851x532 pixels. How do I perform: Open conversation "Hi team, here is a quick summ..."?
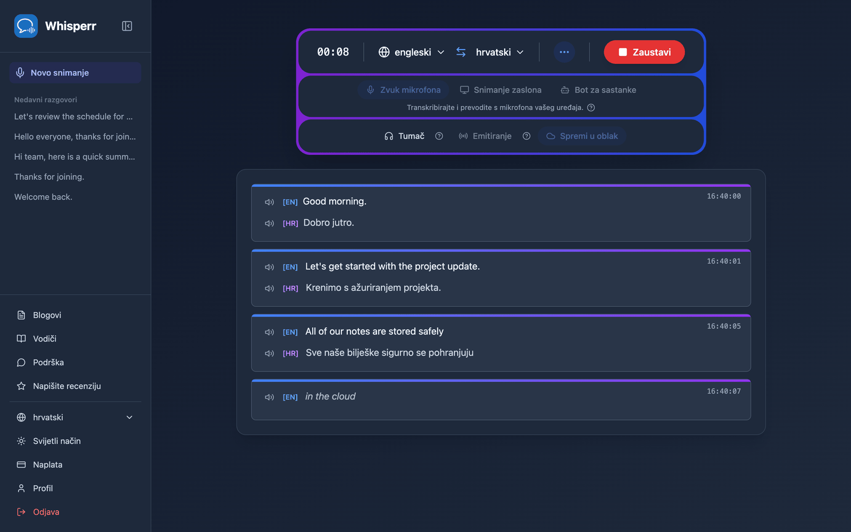point(74,157)
